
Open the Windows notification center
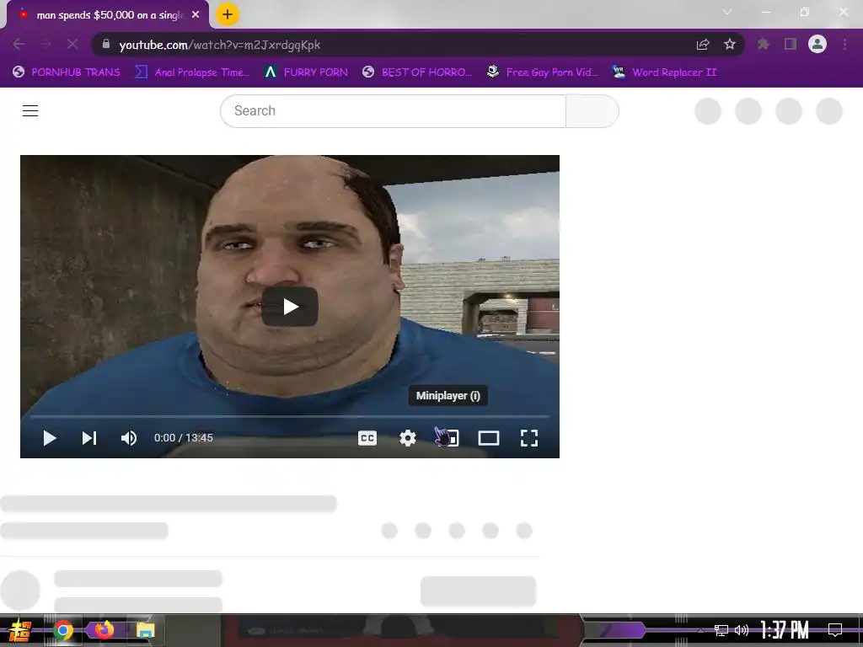coord(835,630)
